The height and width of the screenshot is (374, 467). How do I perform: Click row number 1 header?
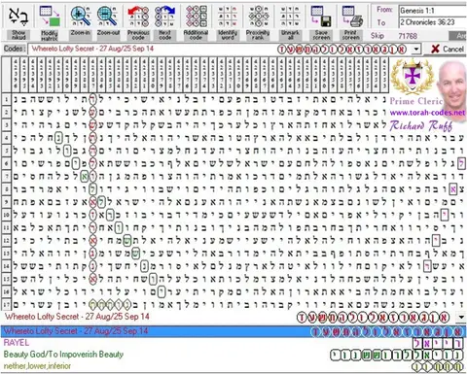coord(6,99)
